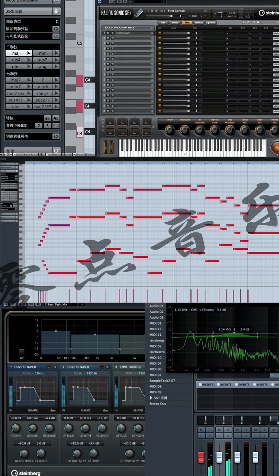The image size is (279, 476).
Task: Select SampleTank2 07 in the track list
Action: pyautogui.click(x=162, y=381)
